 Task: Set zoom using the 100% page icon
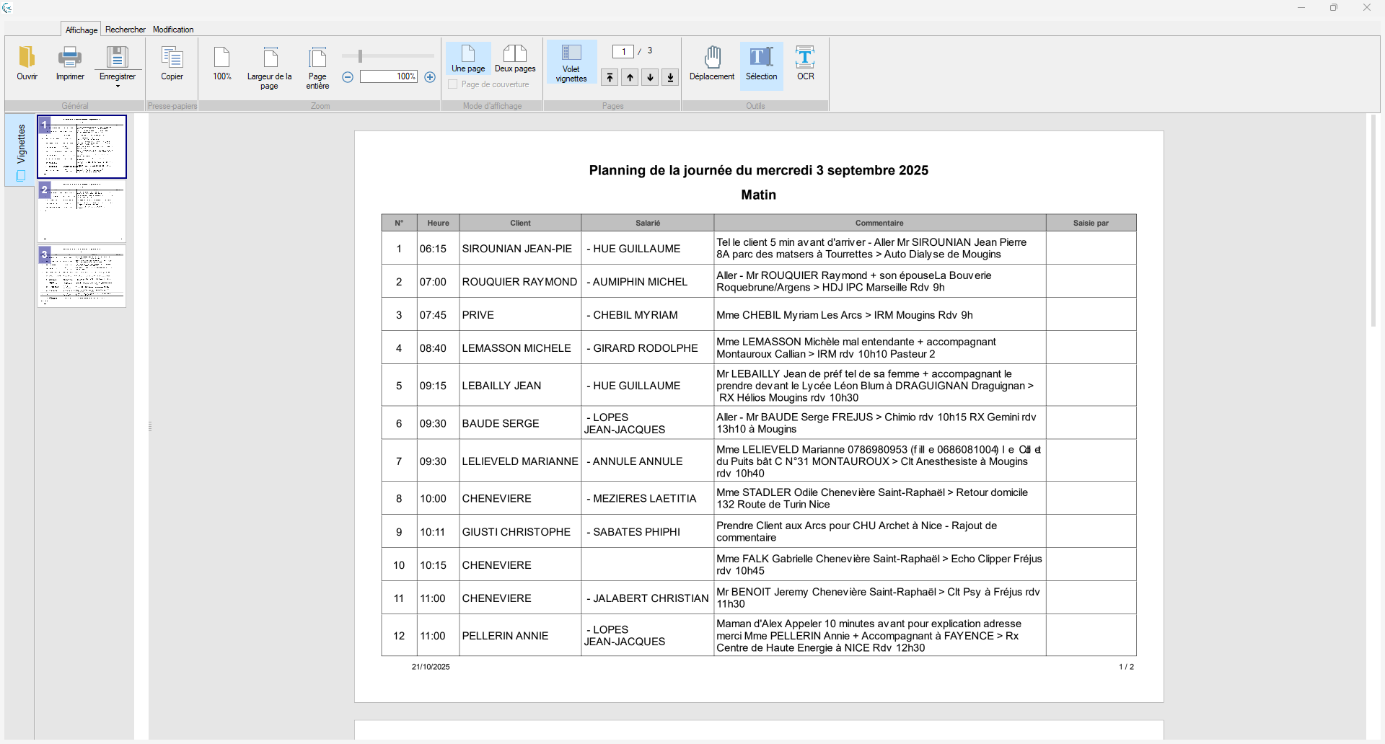click(222, 58)
